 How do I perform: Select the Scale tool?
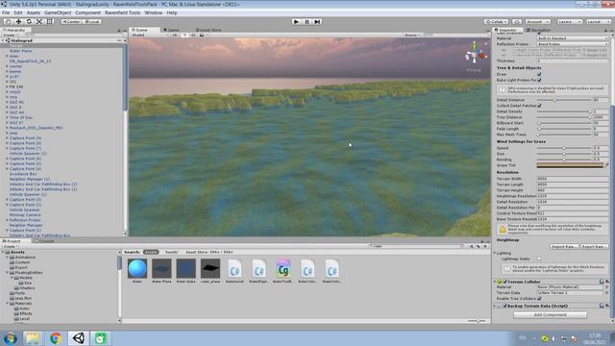coord(39,21)
